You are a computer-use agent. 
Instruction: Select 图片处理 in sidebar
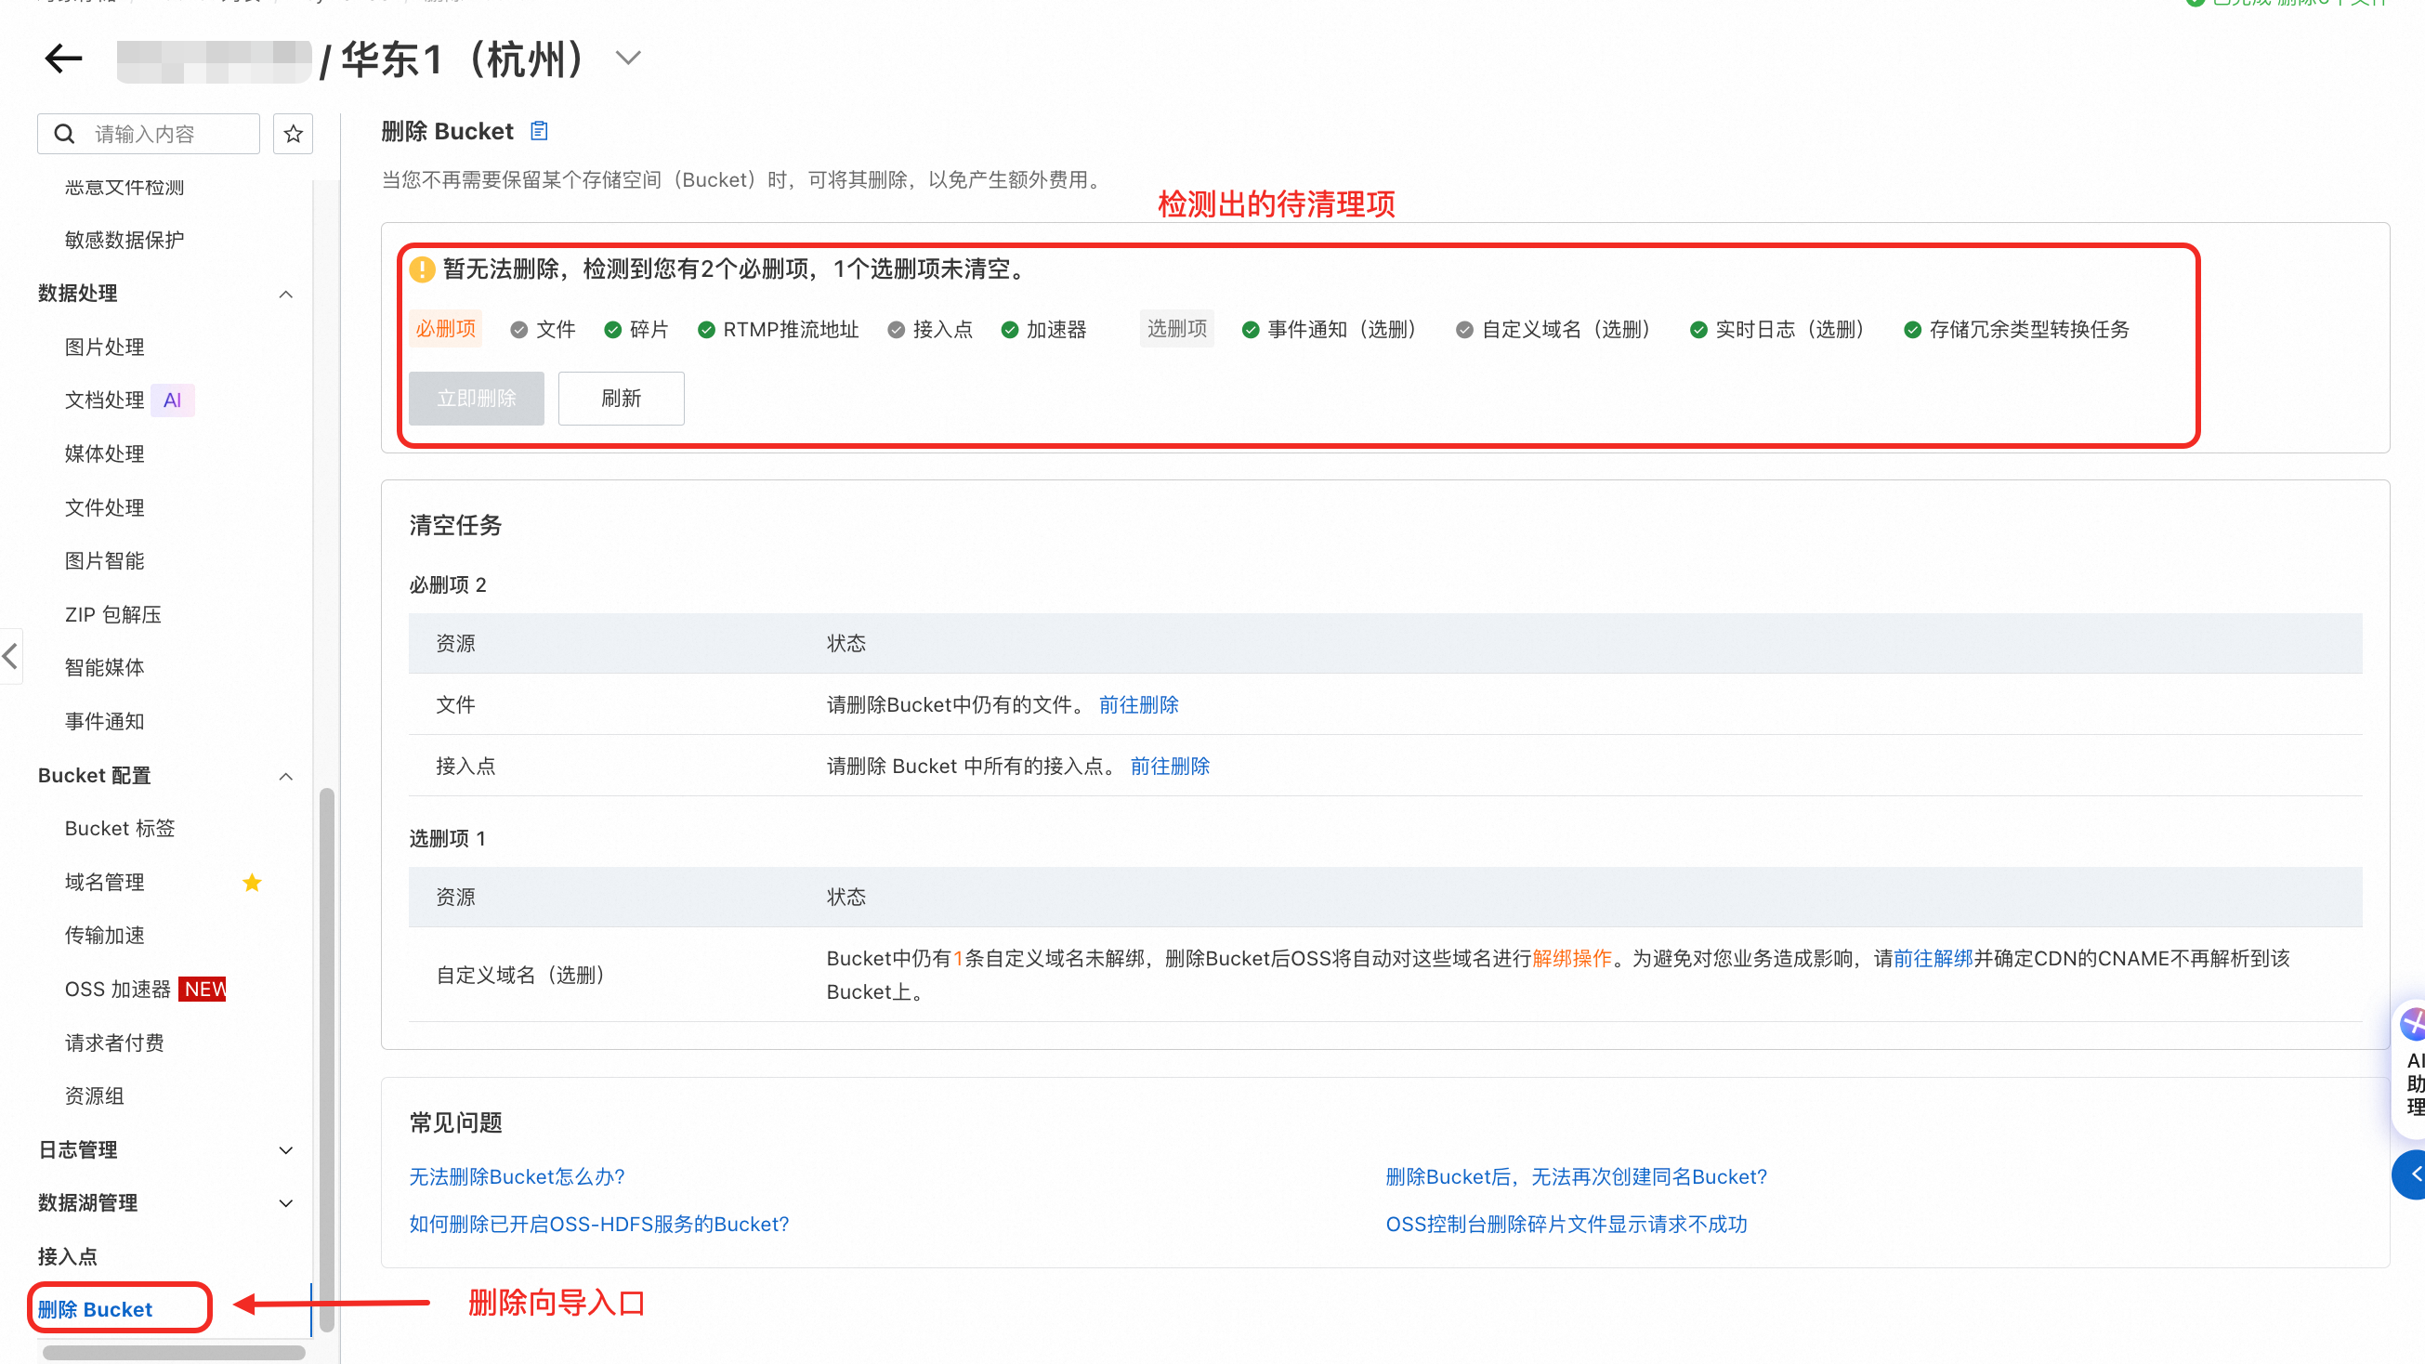point(104,347)
